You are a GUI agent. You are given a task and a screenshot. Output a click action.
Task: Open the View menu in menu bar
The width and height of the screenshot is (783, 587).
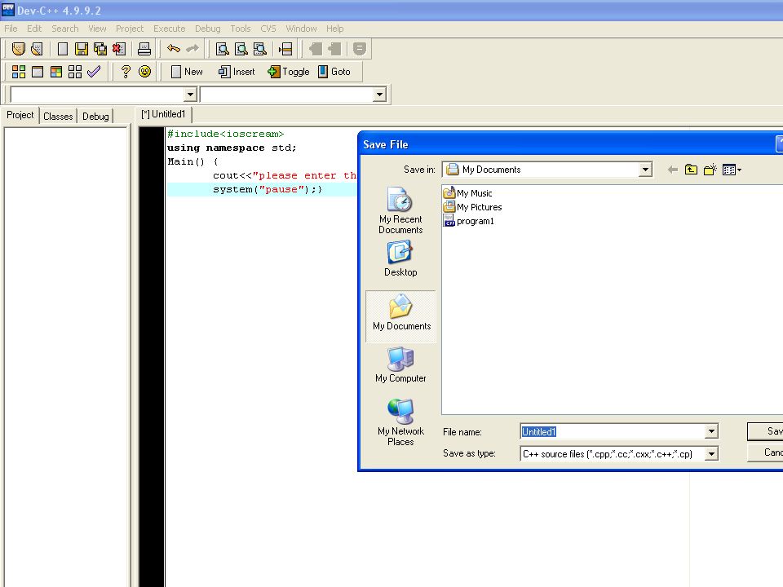(97, 29)
